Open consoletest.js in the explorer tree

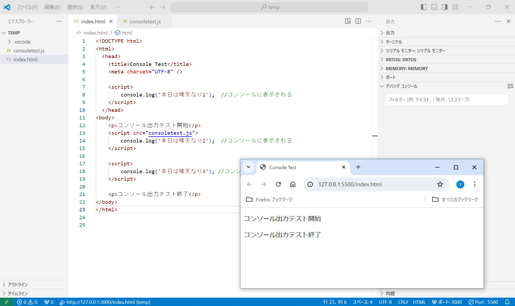(x=34, y=51)
